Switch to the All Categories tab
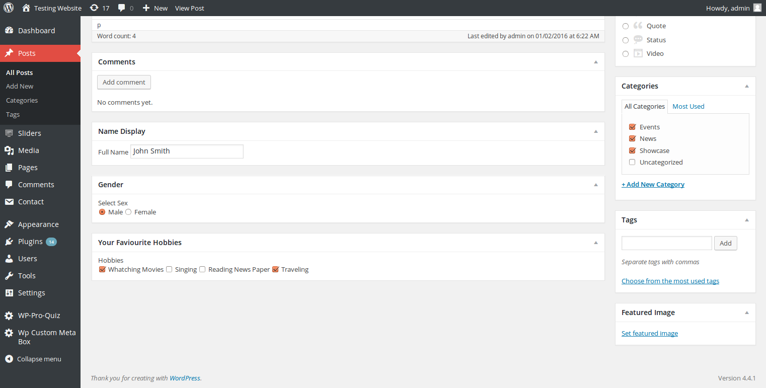The height and width of the screenshot is (388, 766). [645, 106]
